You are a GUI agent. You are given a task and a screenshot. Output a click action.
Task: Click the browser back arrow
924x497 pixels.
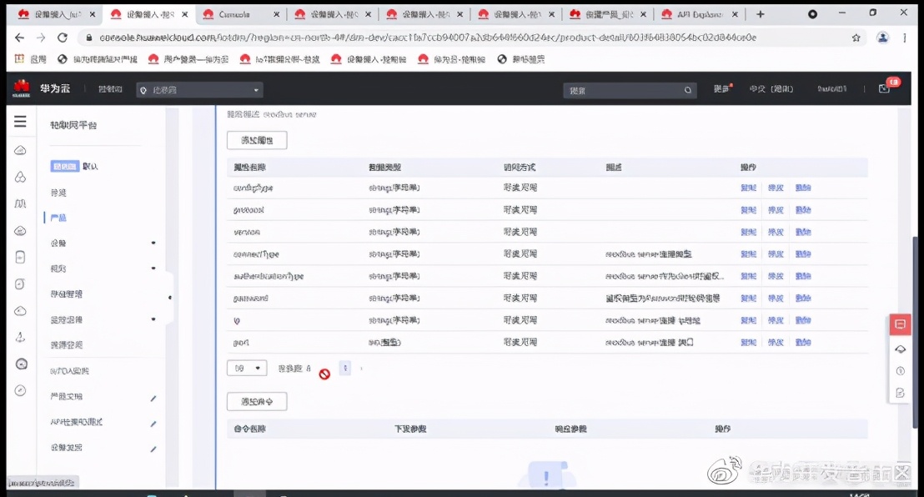click(x=18, y=38)
